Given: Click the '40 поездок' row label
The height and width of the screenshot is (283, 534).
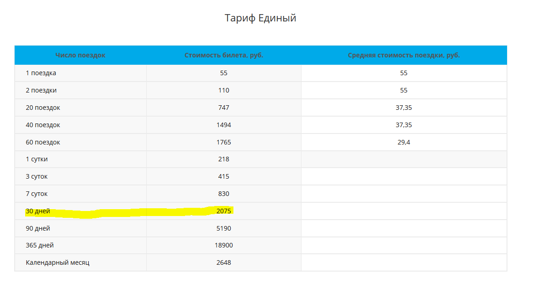Looking at the screenshot, I should pyautogui.click(x=43, y=125).
